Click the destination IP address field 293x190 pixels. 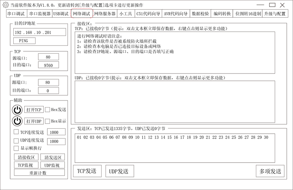point(39,32)
